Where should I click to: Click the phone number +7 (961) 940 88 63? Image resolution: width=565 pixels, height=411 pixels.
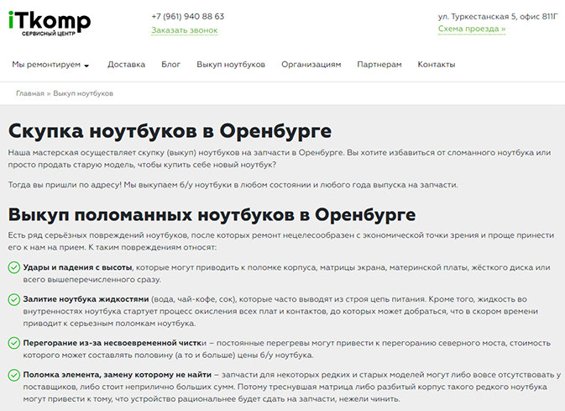coord(188,17)
